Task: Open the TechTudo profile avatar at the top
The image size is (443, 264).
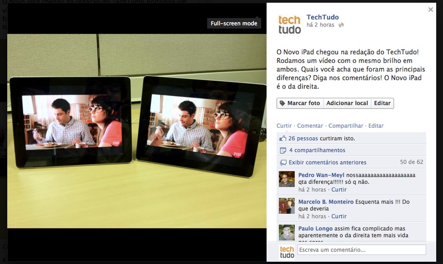Action: (289, 23)
